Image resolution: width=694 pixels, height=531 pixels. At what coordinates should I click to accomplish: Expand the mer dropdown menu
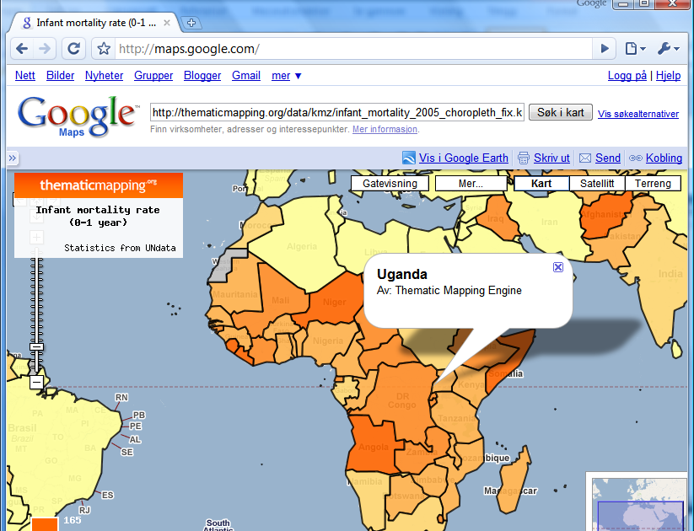point(287,76)
